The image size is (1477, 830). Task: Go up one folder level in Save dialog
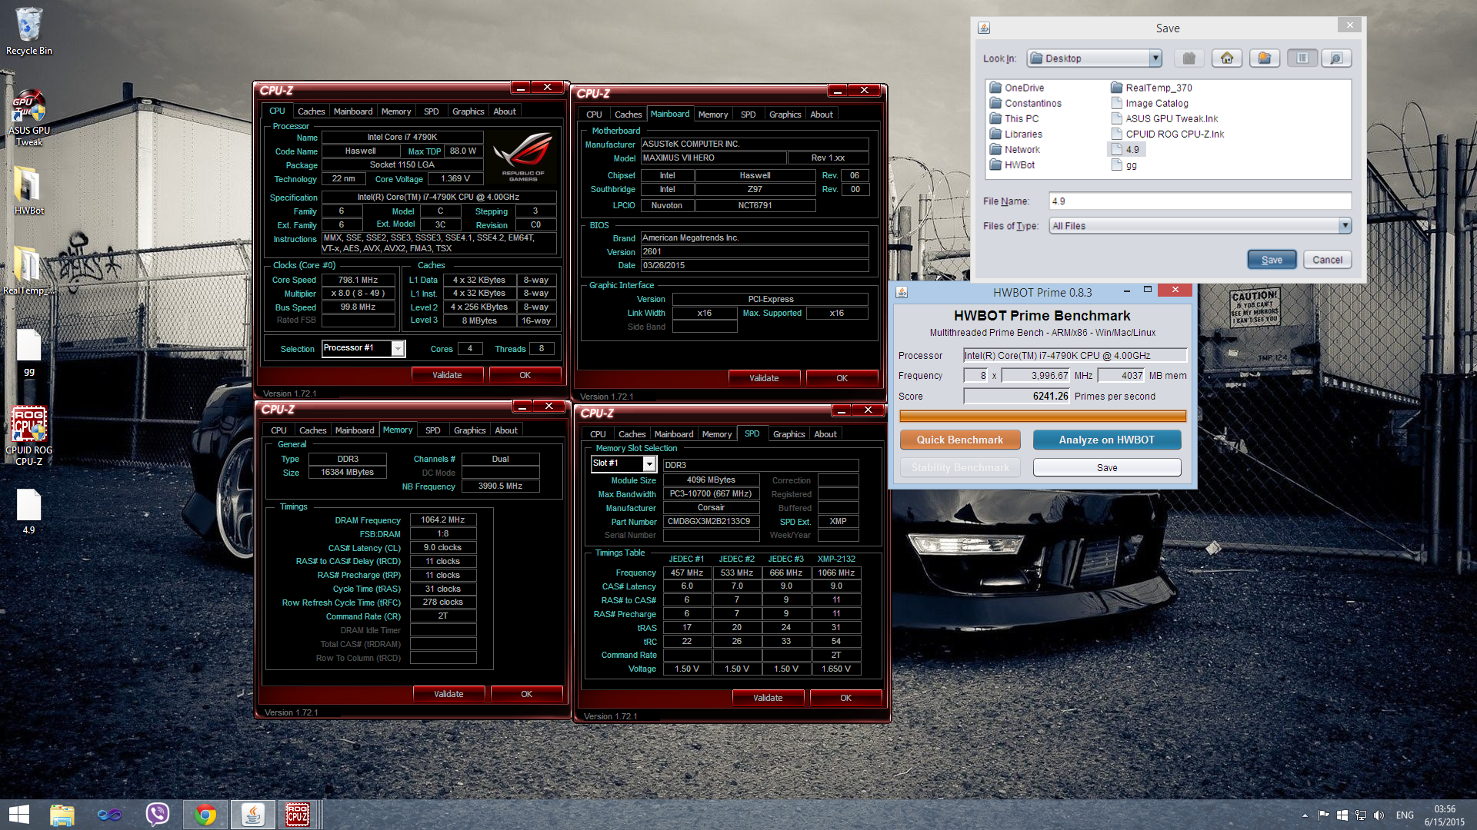(x=1189, y=58)
